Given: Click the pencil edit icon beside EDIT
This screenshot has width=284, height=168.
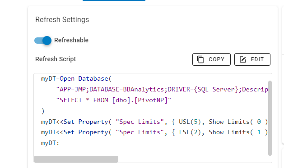Looking at the screenshot, I should 243,59.
